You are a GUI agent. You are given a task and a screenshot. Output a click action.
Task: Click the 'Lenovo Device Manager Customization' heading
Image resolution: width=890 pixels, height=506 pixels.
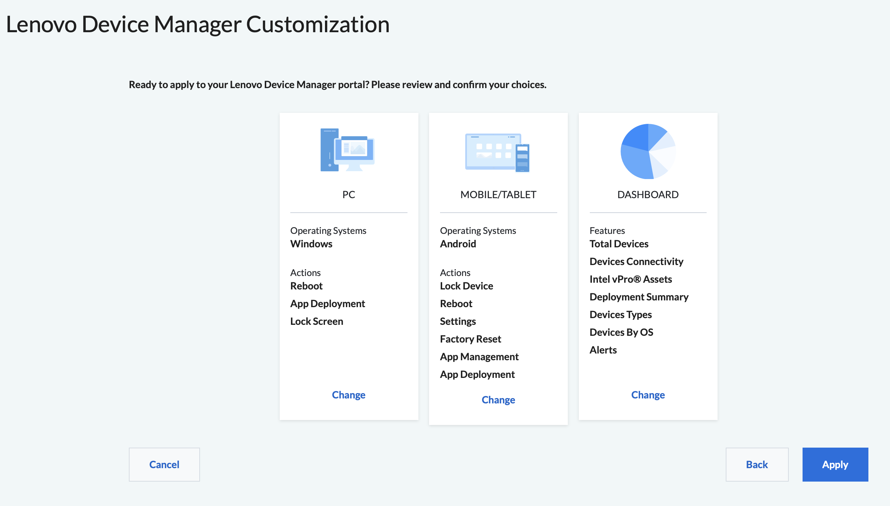pos(198,24)
